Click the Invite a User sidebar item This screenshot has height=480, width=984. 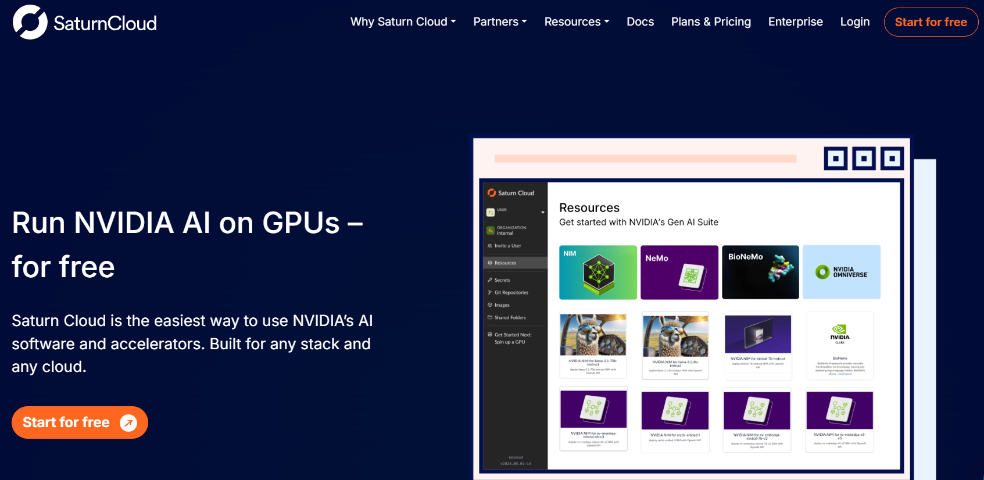pyautogui.click(x=507, y=246)
